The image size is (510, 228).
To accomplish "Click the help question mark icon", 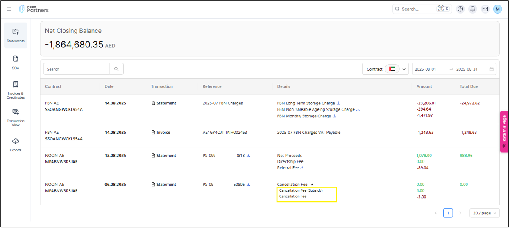I will pyautogui.click(x=460, y=9).
